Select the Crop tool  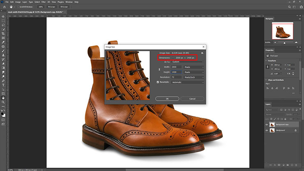click(x=3, y=33)
